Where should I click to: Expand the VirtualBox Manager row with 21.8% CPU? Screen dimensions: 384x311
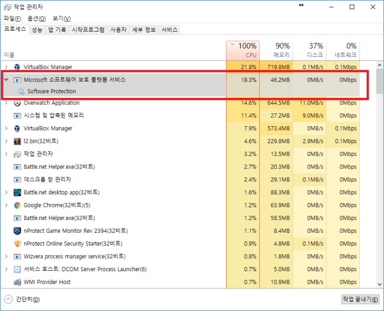tap(6, 67)
